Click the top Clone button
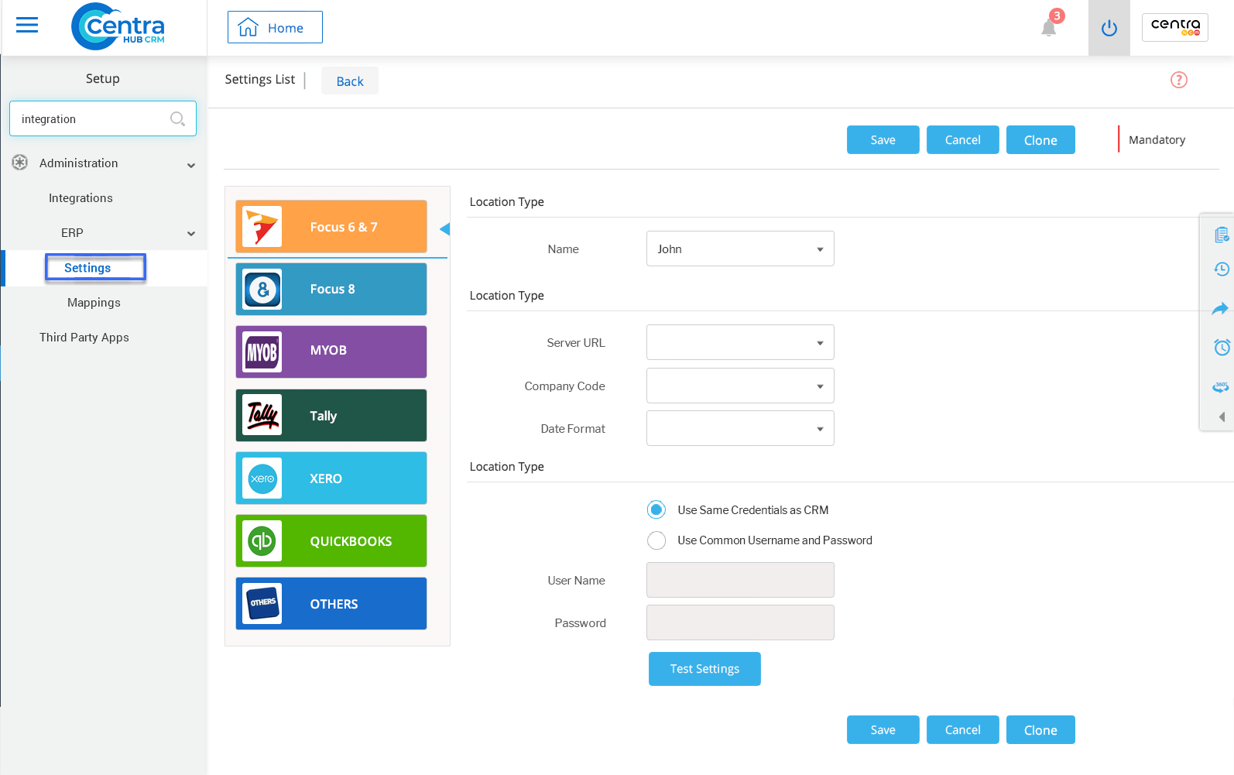Image resolution: width=1234 pixels, height=775 pixels. point(1040,139)
